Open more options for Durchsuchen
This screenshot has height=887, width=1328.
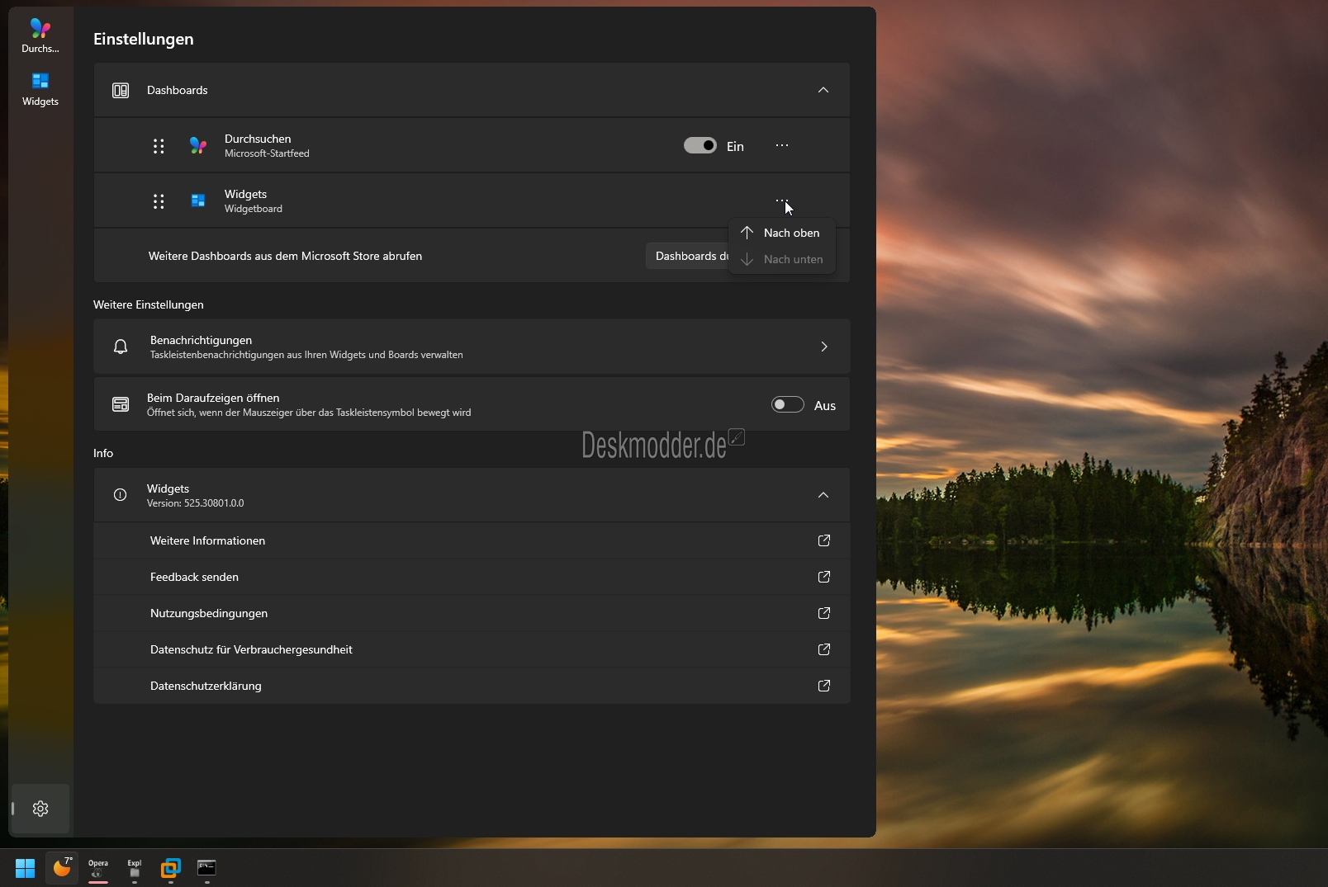coord(781,146)
